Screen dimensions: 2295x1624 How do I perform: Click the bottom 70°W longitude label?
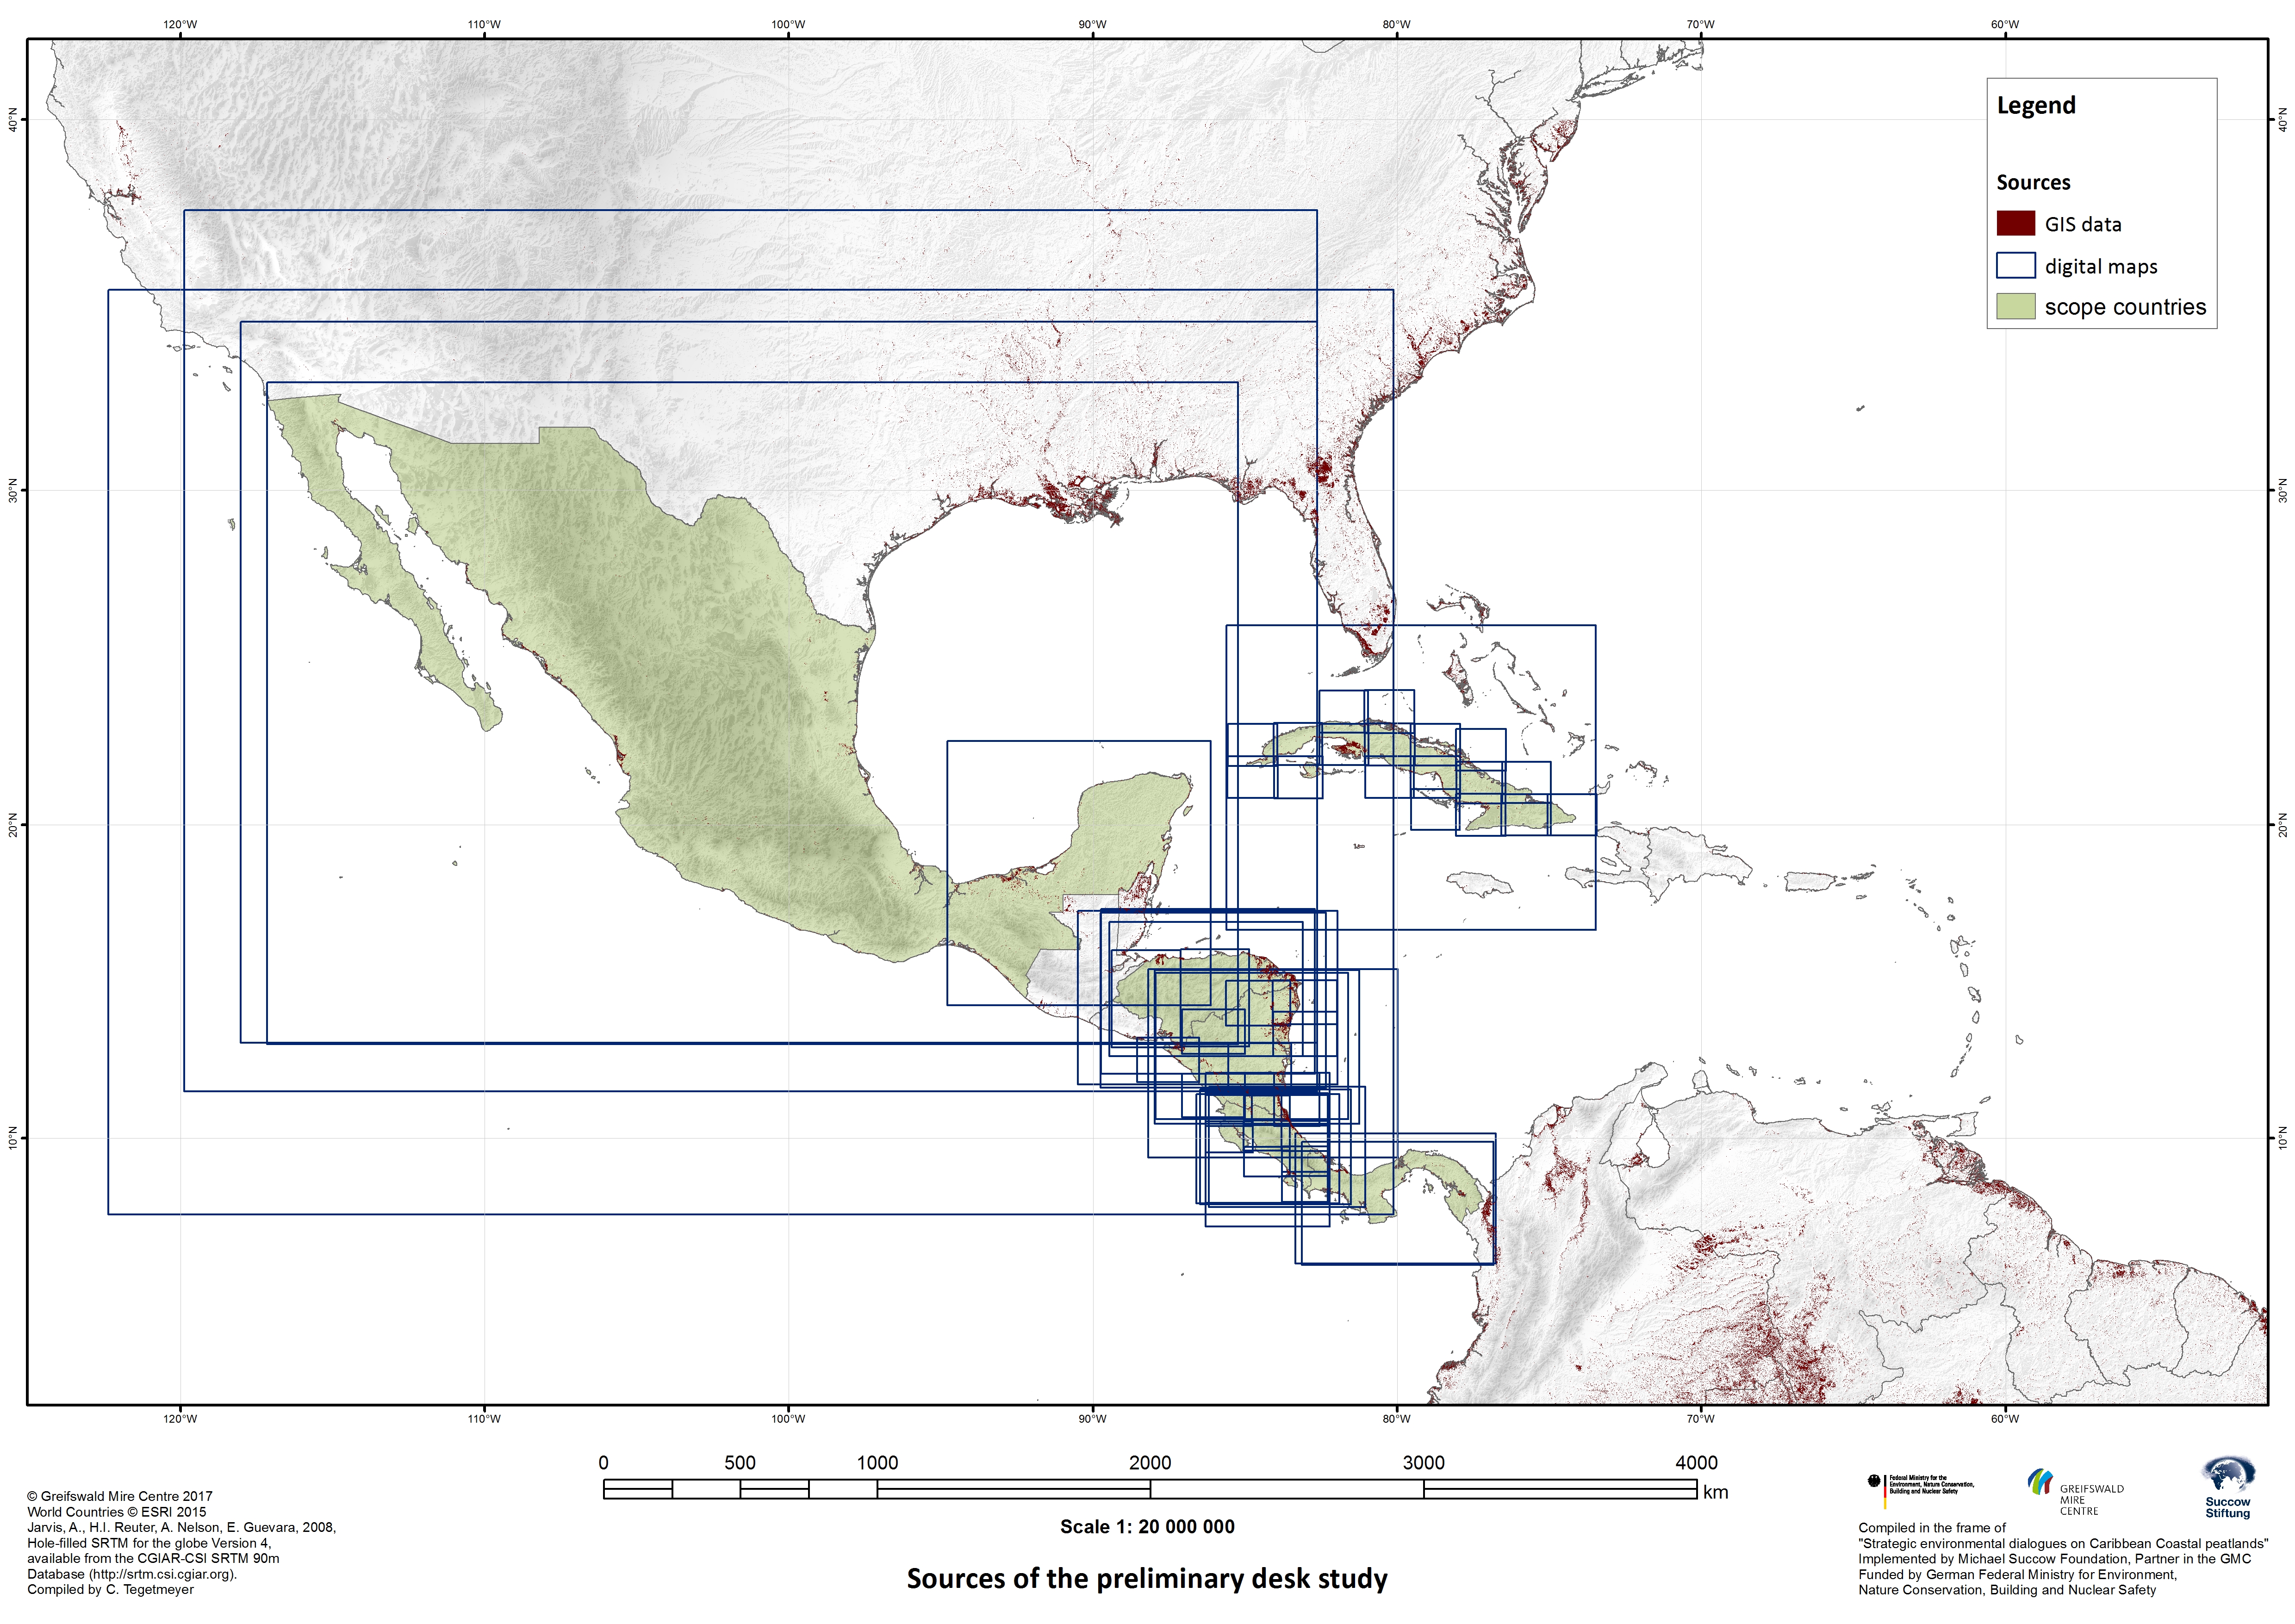(x=1700, y=1419)
